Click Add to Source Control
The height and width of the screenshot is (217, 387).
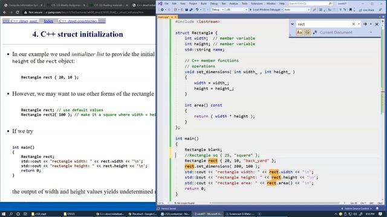(x=356, y=209)
